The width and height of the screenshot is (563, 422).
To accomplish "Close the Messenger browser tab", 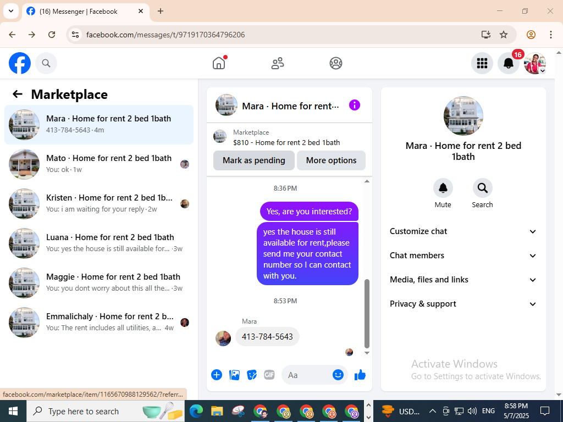I will [x=141, y=11].
